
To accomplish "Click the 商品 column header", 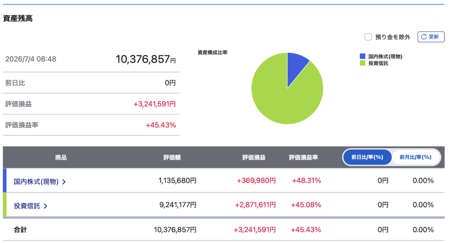I will click(61, 157).
